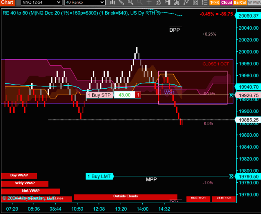Screen dimensions: 261x214
Task: Click the Day VWAP button
Action: coord(19,176)
